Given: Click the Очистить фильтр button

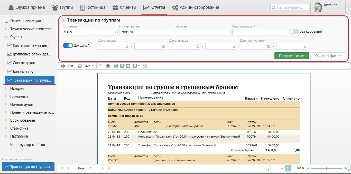Looking at the screenshot, I should pos(328,56).
